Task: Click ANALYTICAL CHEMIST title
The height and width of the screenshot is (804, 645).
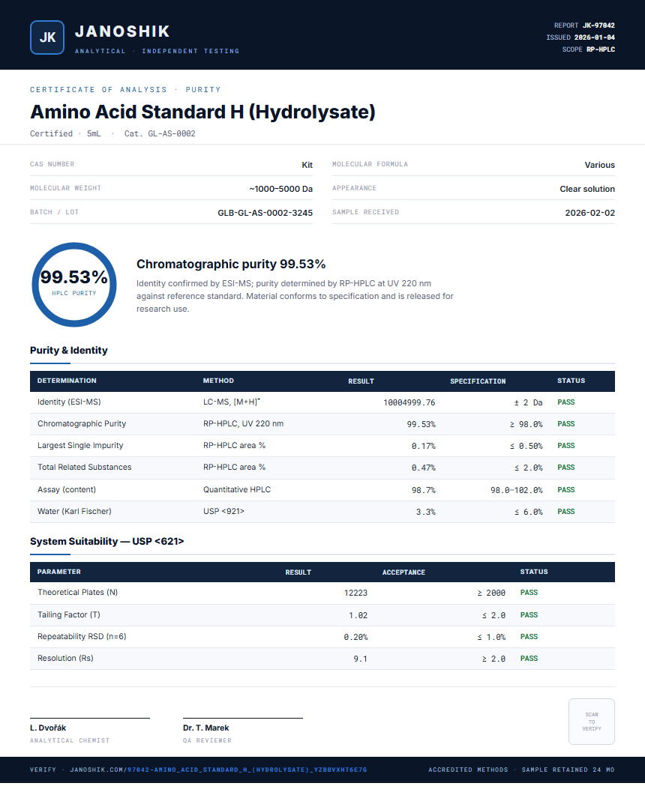Action: coord(70,740)
